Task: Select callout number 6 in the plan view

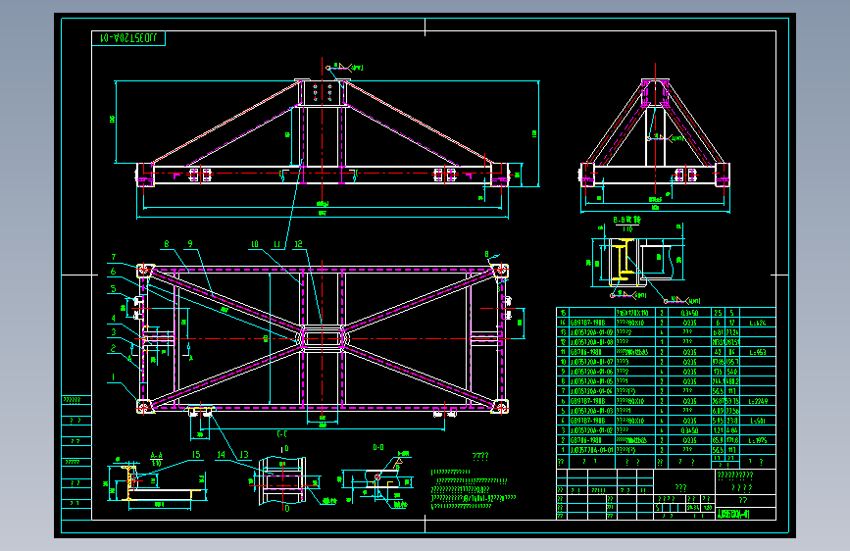Action: click(114, 272)
